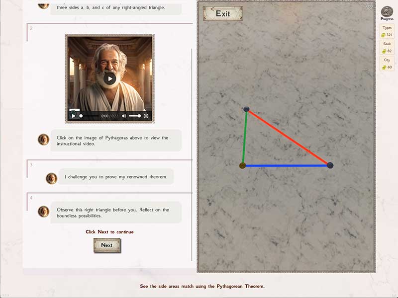The height and width of the screenshot is (298, 398).
Task: Mute the video with the speaker icon
Action: (x=124, y=116)
